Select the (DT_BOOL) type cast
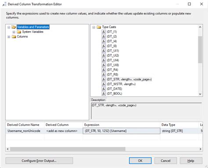 click(x=115, y=93)
